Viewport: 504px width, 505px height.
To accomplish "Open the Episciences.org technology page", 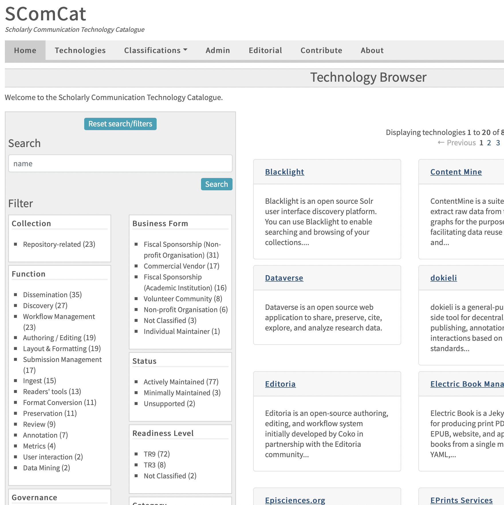I will (295, 500).
